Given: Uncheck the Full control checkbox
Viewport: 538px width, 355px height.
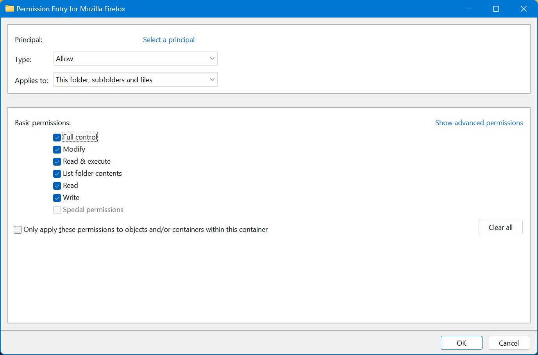Looking at the screenshot, I should (57, 138).
